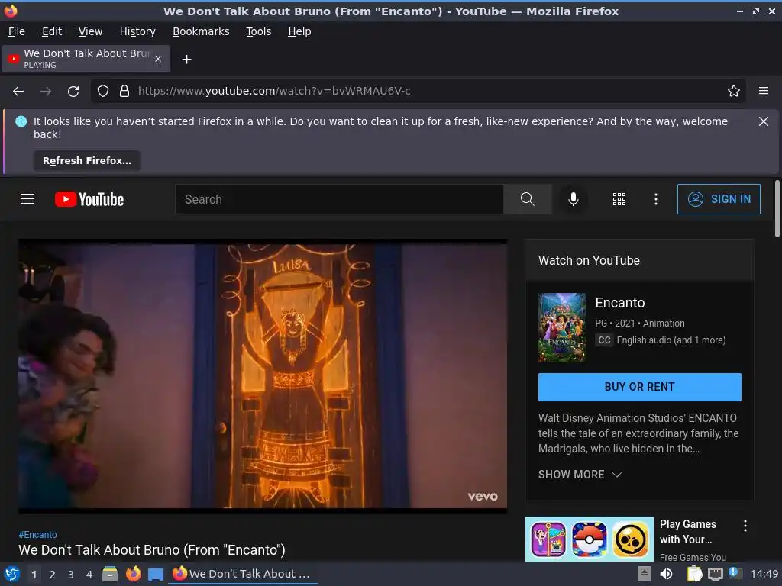Bookmark this page with the star icon
This screenshot has height=586, width=782.
(x=734, y=92)
